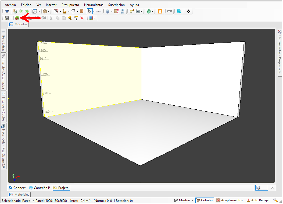This screenshot has height=204, width=283.
Task: Open the Módulos panel tab
Action: pos(18,24)
